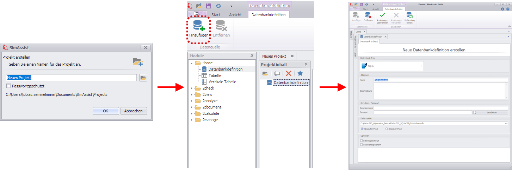Click rename icon in Projektinhalt toolbar
Image resolution: width=512 pixels, height=171 pixels.
[x=277, y=73]
